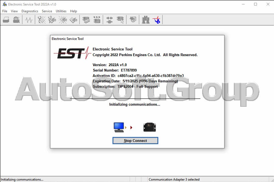Select the ECM Summary heartbeat icon
Screen dimensions: 274x182
tap(29, 19)
